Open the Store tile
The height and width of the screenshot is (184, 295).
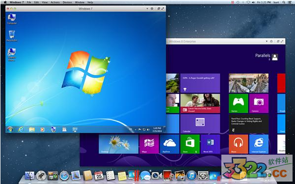click(190, 144)
